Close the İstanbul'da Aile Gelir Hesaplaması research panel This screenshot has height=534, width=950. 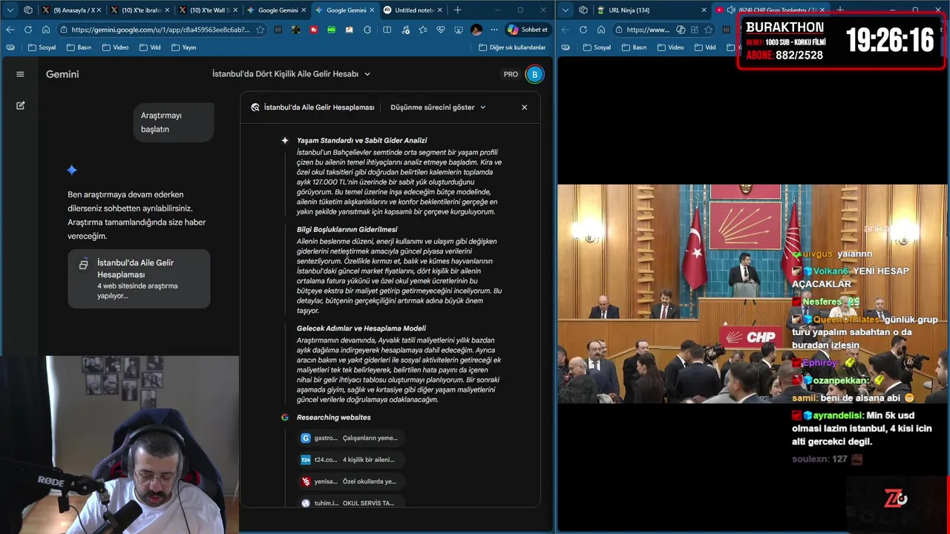tap(524, 107)
